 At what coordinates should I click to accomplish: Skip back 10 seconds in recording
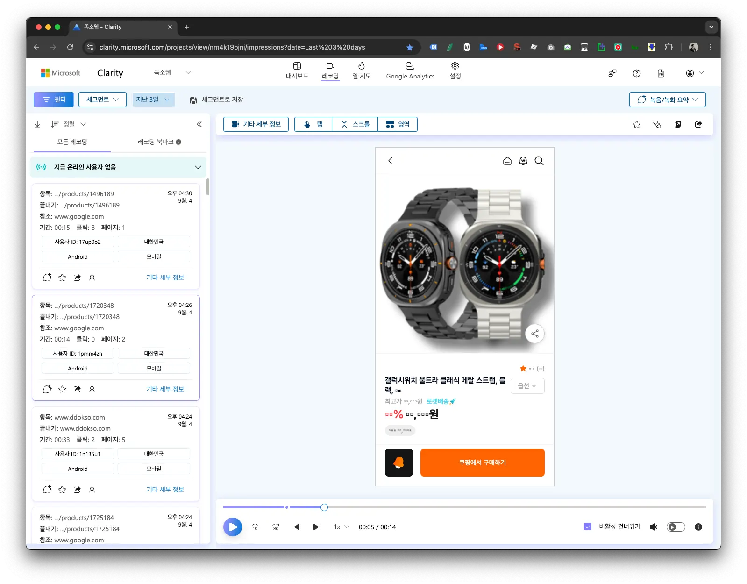tap(255, 527)
